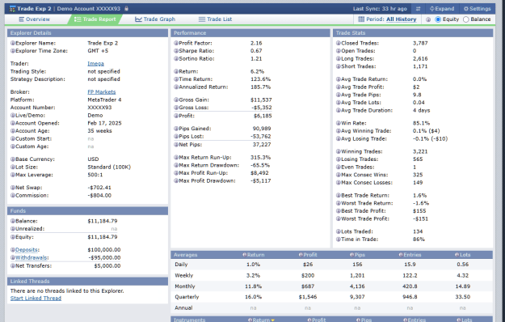Click info icon beside Base Currency

[x=13, y=159]
